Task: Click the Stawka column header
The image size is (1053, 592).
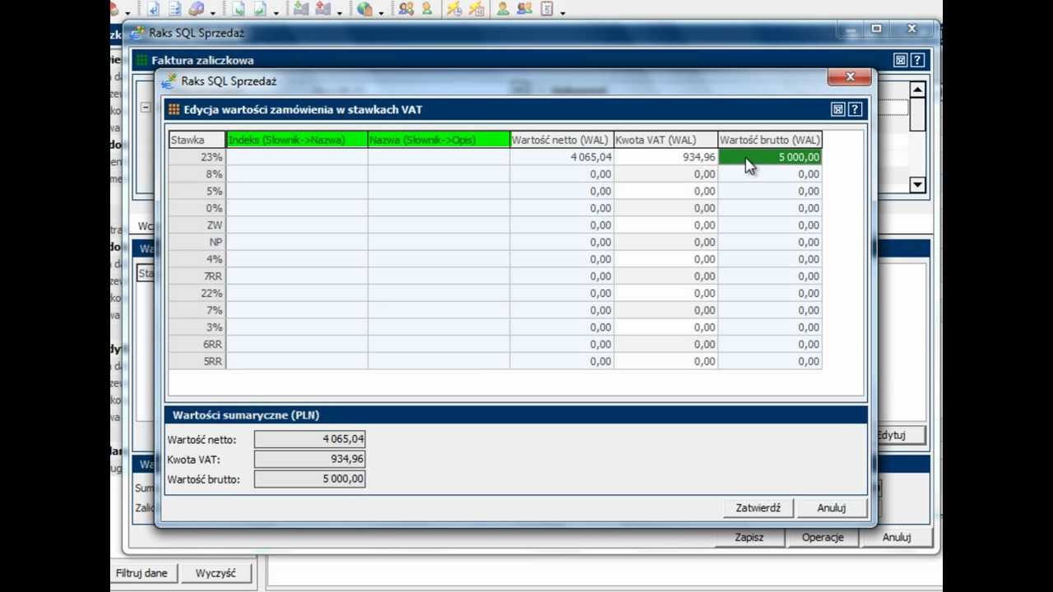Action: coord(197,140)
